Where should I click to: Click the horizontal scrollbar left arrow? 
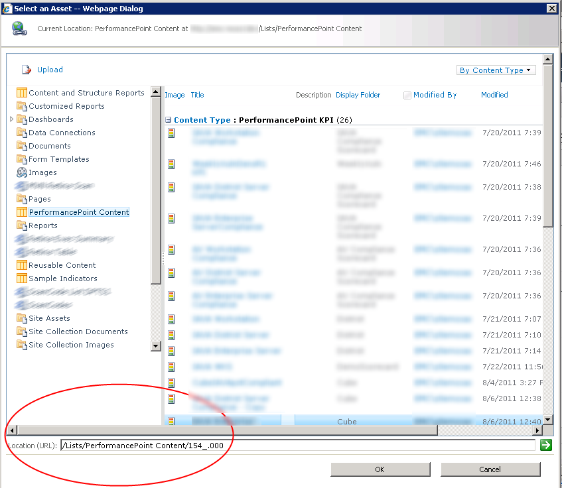coord(12,430)
